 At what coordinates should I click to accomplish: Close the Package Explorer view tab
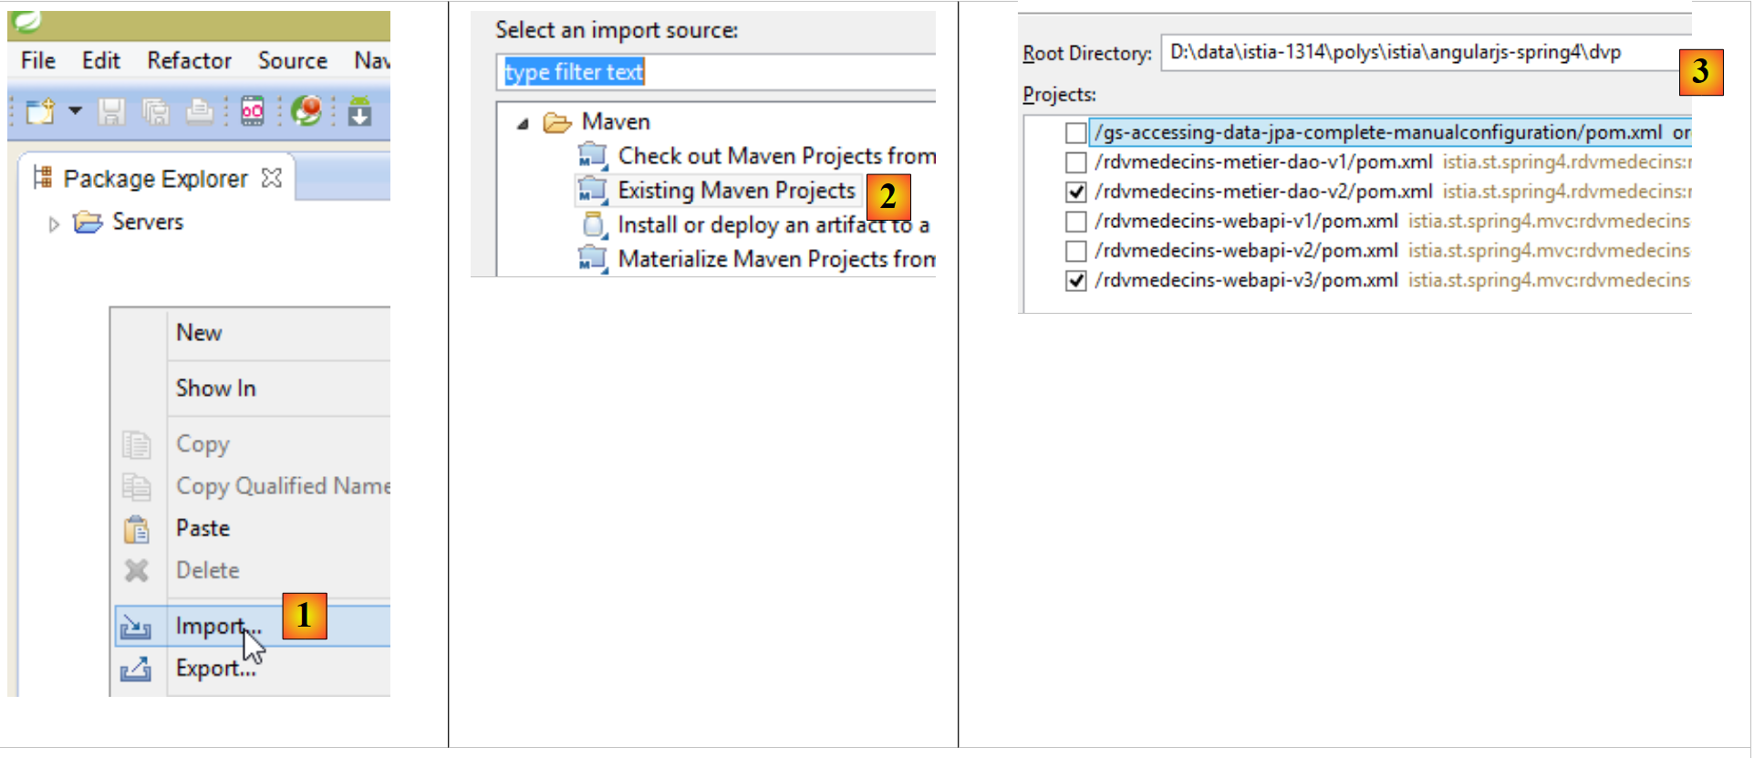click(x=272, y=178)
